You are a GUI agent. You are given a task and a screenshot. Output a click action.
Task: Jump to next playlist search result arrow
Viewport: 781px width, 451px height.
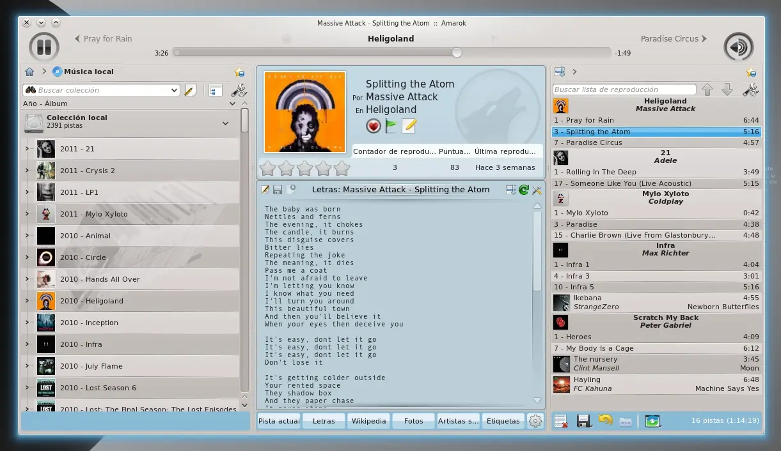(x=727, y=89)
